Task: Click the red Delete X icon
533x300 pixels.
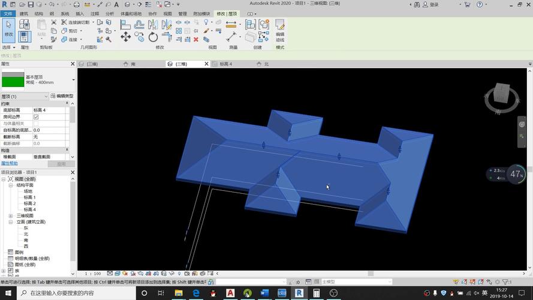Action: [196, 40]
